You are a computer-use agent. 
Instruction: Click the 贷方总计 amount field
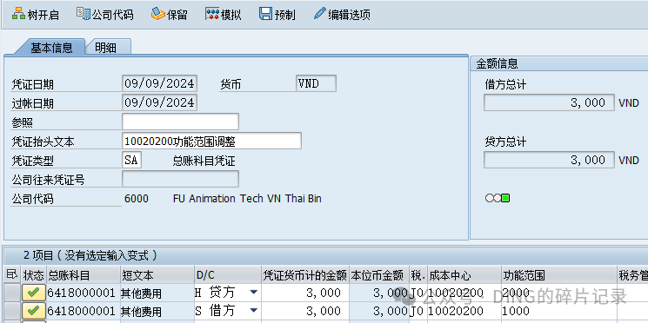pyautogui.click(x=550, y=160)
